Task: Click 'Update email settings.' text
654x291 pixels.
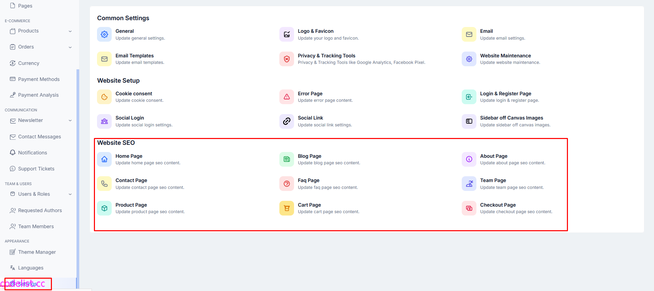Action: (x=502, y=38)
